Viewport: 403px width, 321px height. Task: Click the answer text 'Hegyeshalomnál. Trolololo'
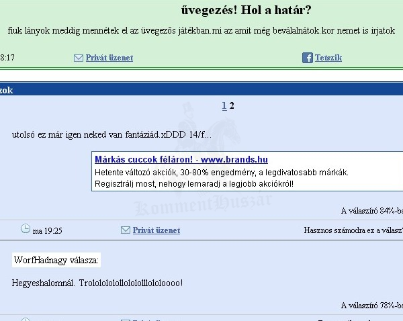[x=97, y=283]
